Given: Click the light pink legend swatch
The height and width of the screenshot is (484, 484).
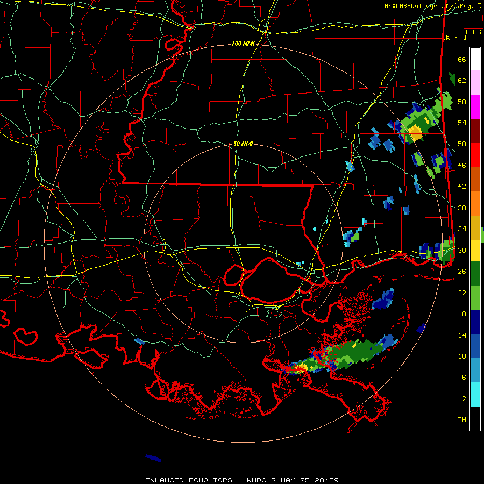Looking at the screenshot, I should pyautogui.click(x=475, y=83).
